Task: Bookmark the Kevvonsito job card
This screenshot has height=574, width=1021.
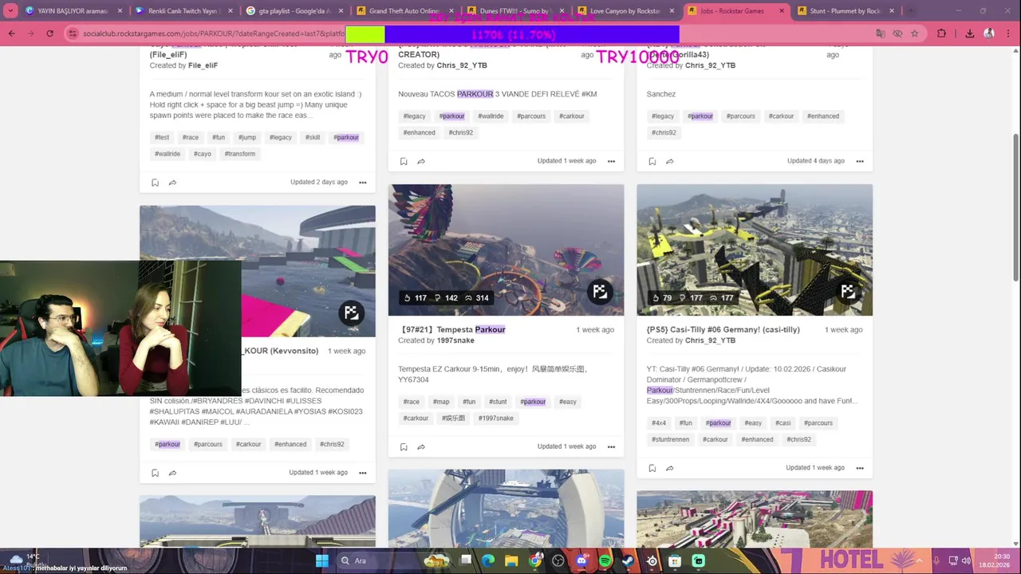Action: click(x=155, y=473)
